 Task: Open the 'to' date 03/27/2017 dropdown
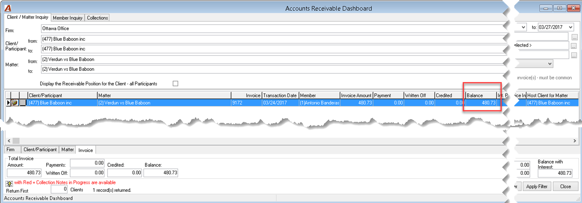tap(570, 27)
